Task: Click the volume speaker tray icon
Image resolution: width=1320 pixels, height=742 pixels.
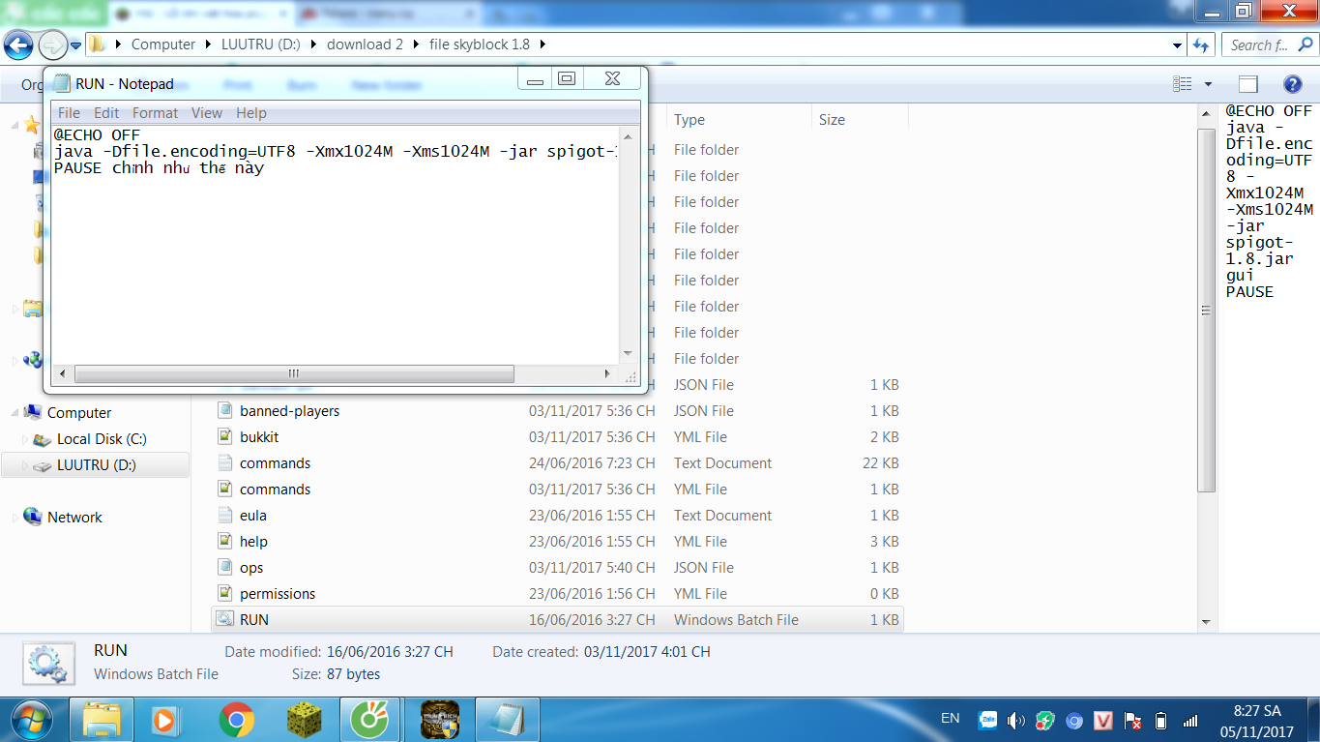Action: [1015, 721]
